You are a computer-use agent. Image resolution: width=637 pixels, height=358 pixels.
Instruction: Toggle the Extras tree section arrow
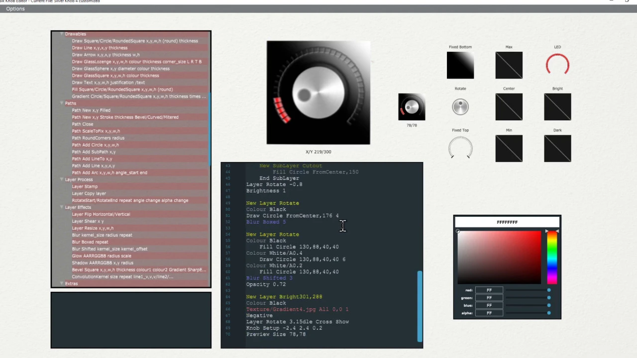(62, 283)
